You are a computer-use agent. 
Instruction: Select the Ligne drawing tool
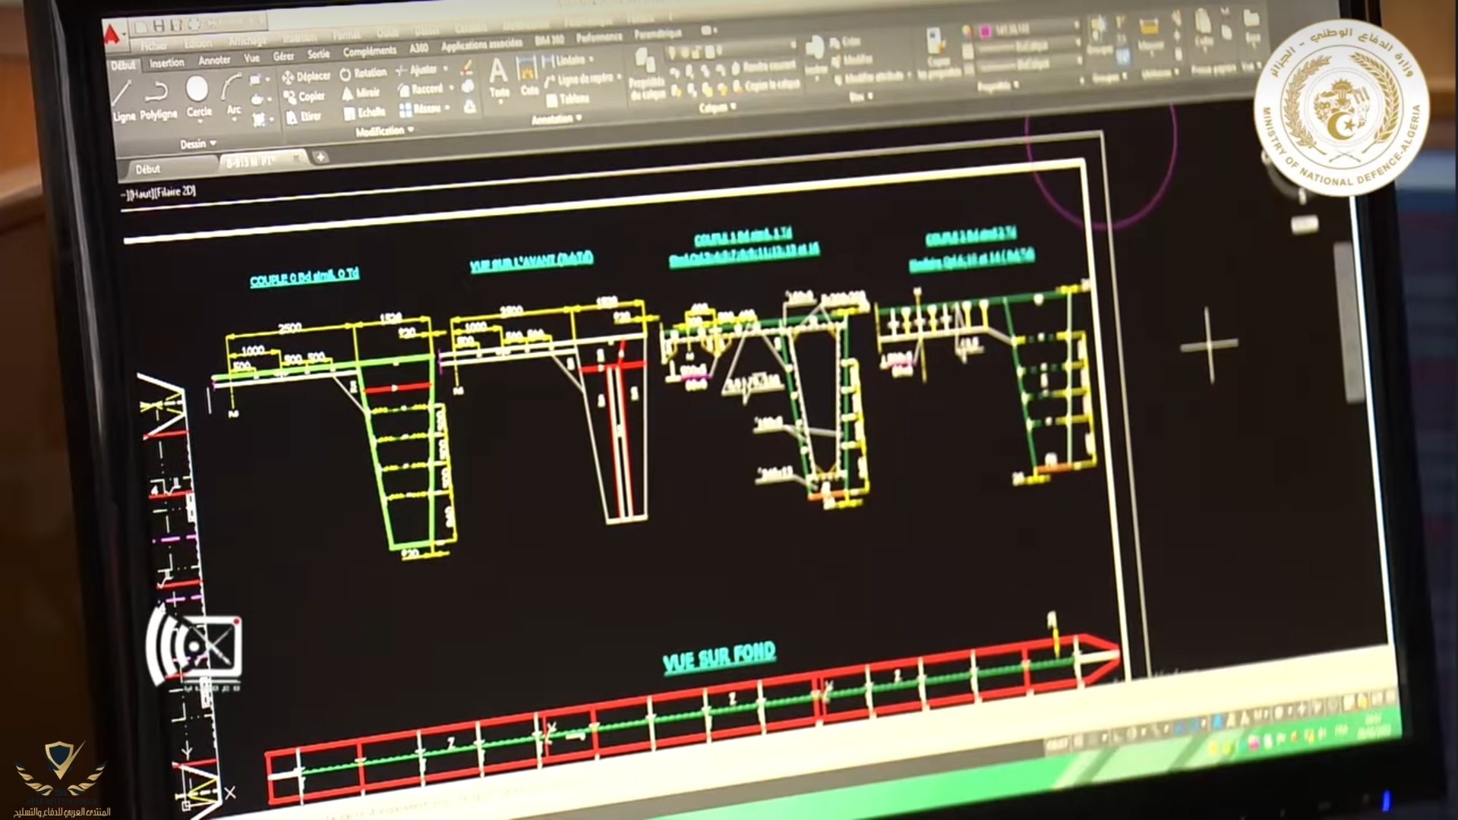124,102
